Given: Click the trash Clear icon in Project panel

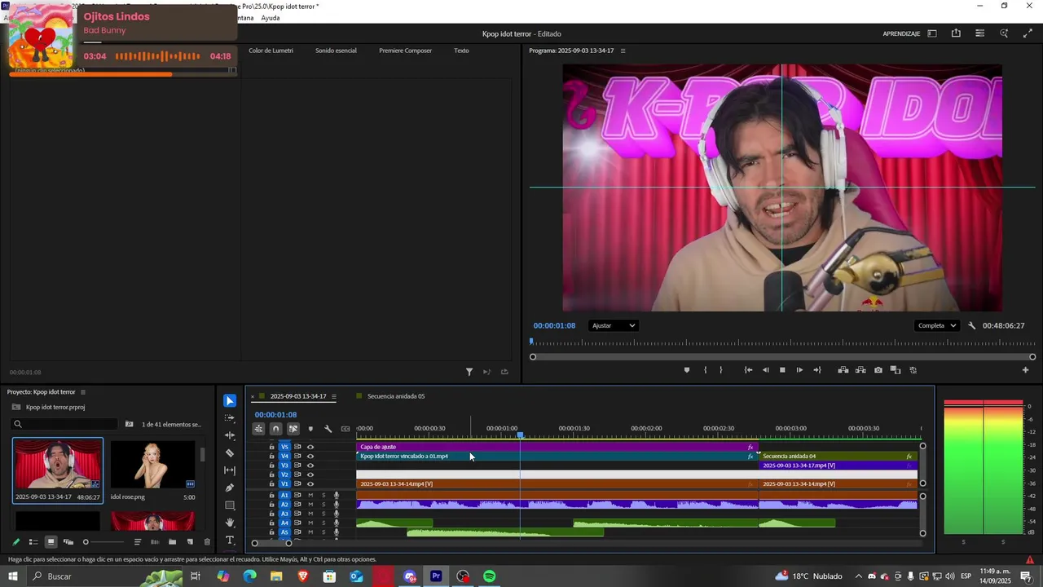Looking at the screenshot, I should pyautogui.click(x=207, y=542).
